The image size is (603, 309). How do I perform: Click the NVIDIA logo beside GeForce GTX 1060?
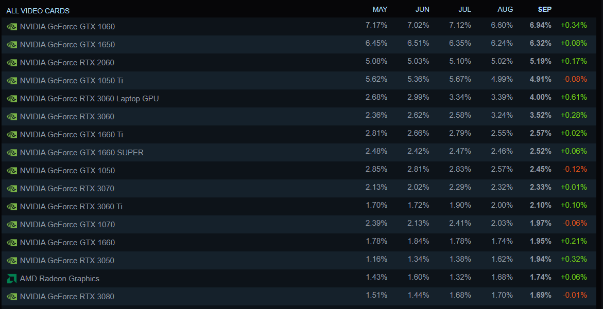12,27
